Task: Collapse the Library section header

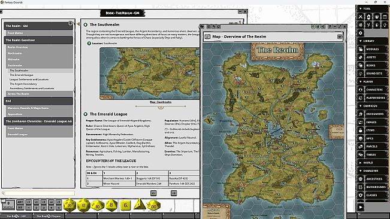Action: (x=373, y=41)
